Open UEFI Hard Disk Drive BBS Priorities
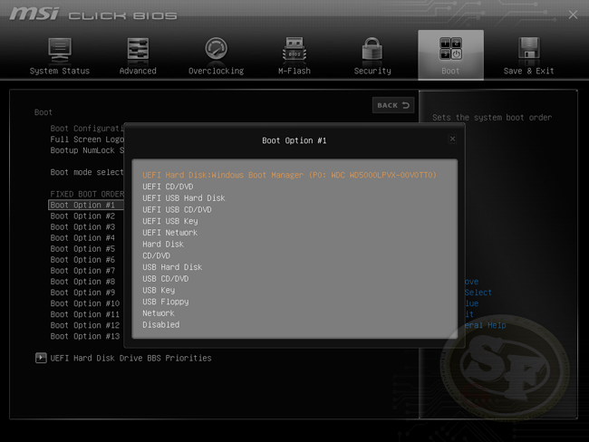 [x=130, y=358]
